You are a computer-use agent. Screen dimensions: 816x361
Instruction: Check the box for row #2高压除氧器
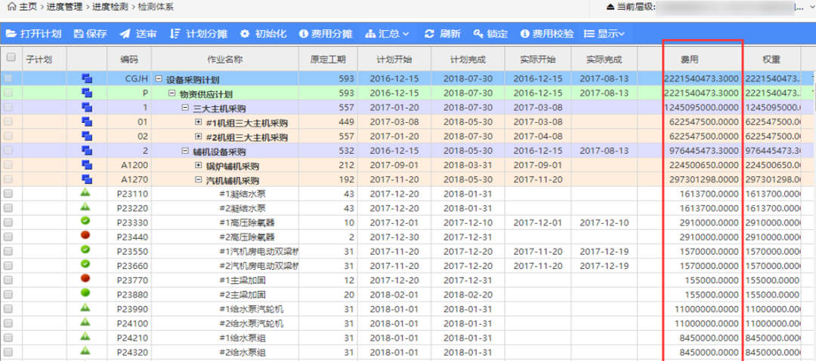pyautogui.click(x=8, y=237)
